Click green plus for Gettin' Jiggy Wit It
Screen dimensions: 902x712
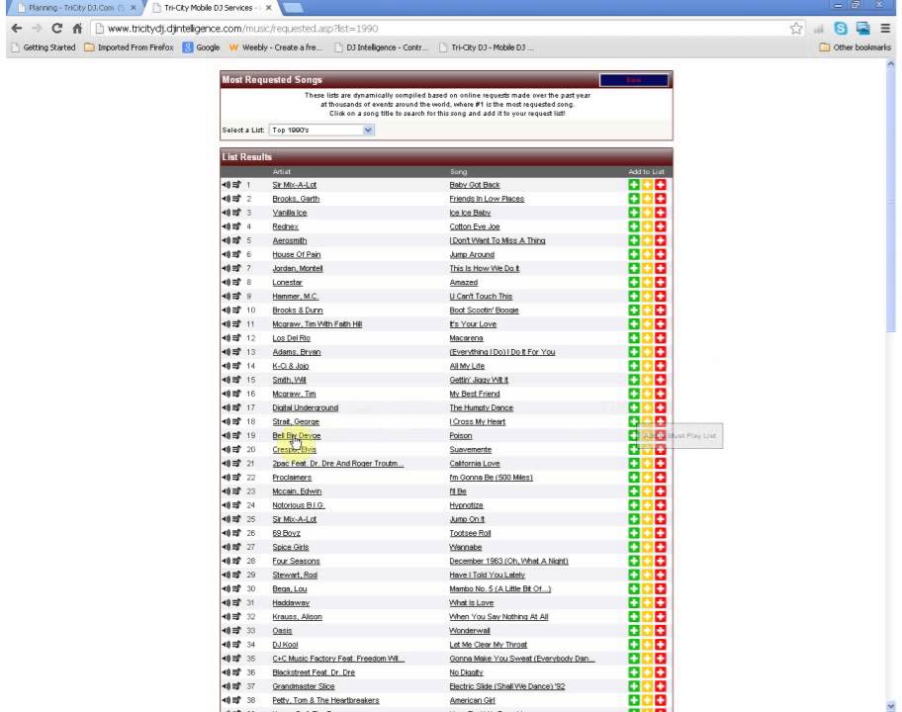coord(634,380)
